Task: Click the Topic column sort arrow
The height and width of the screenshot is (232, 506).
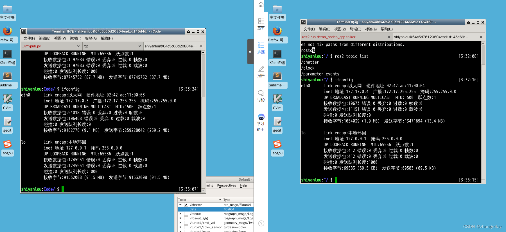Action: [220, 200]
